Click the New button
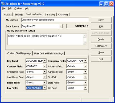The image size is (115, 103). pos(101,20)
